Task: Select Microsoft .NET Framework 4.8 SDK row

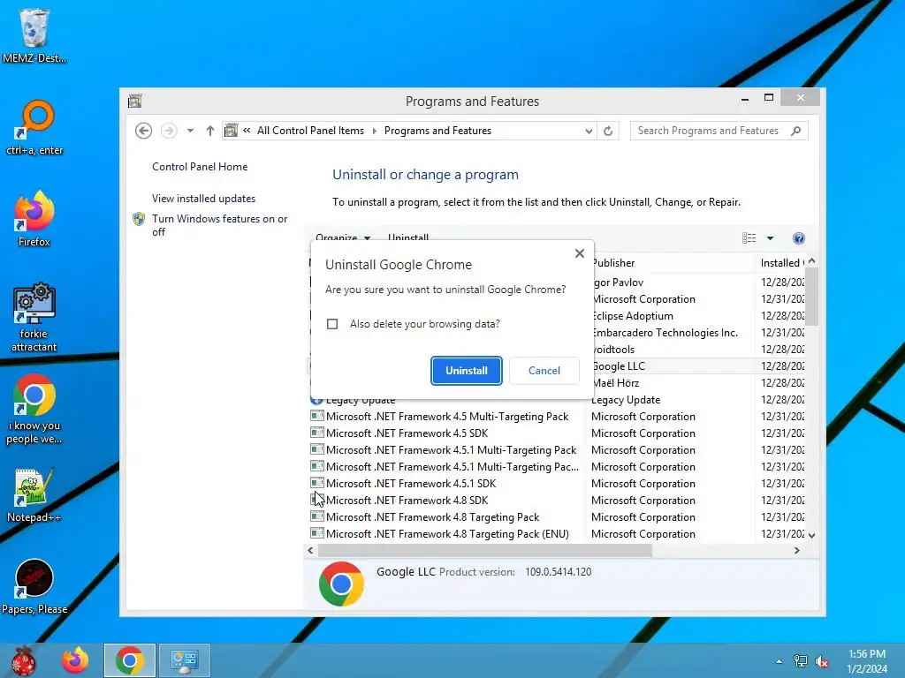Action: 407,500
